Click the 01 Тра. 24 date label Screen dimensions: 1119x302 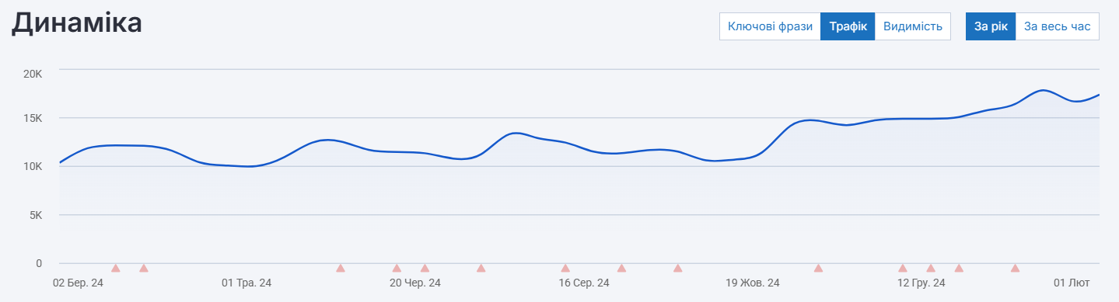(247, 283)
